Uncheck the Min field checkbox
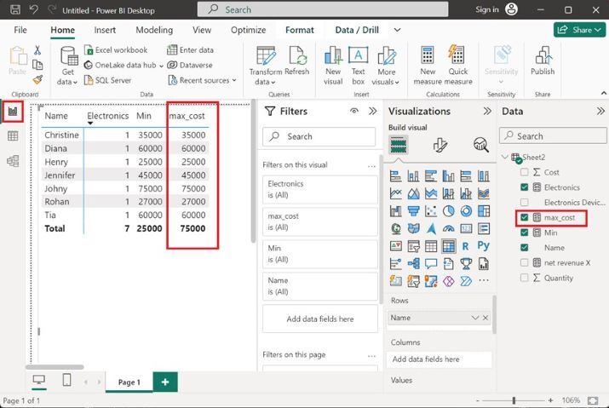Viewport: 609px width, 408px height. point(525,233)
